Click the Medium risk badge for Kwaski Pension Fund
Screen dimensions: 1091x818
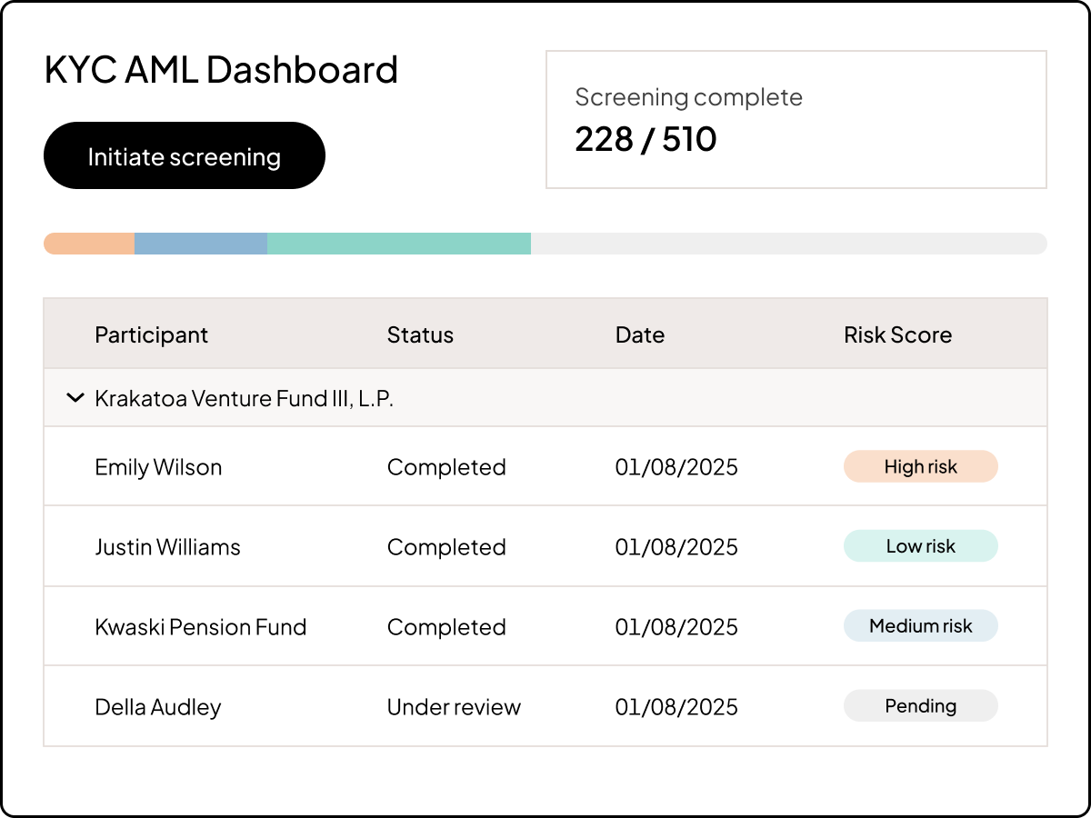[920, 626]
